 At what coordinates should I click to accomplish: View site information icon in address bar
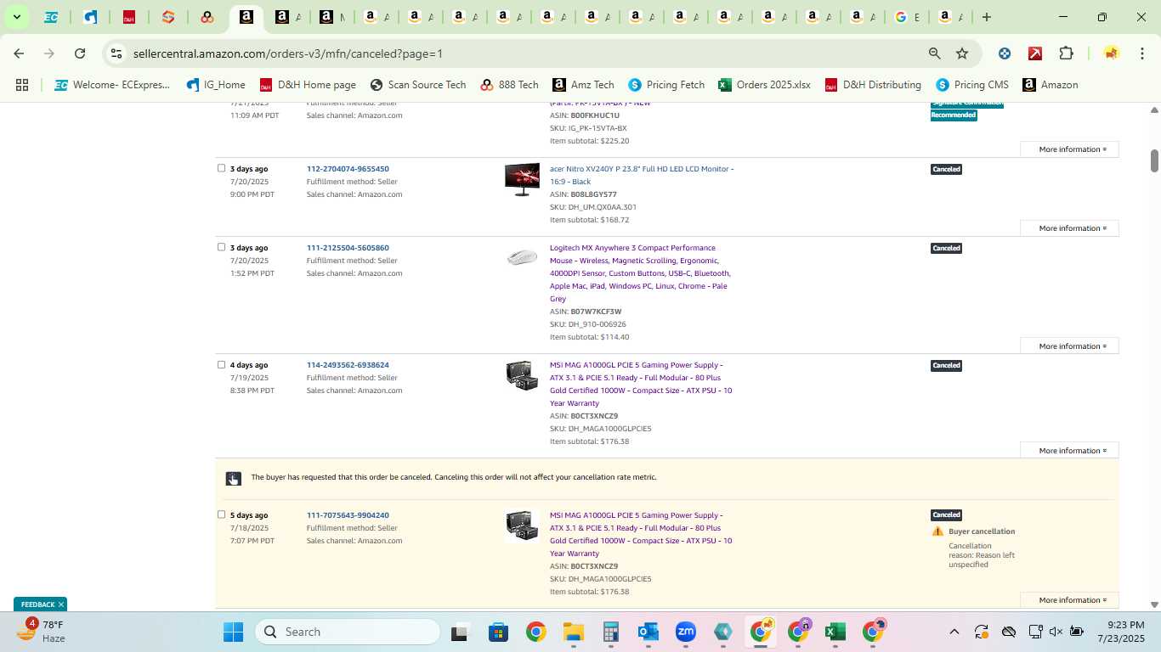[x=116, y=53]
